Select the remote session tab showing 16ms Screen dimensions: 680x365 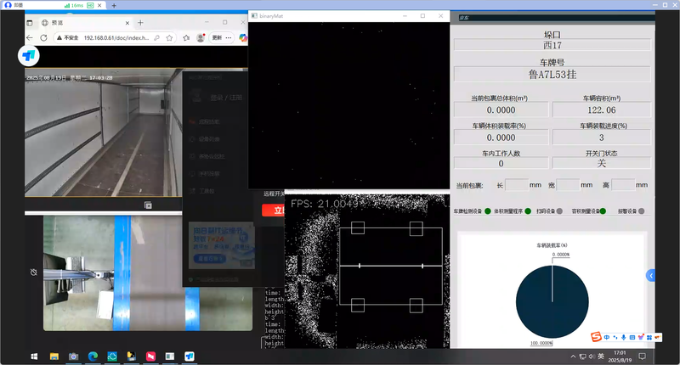(54, 5)
